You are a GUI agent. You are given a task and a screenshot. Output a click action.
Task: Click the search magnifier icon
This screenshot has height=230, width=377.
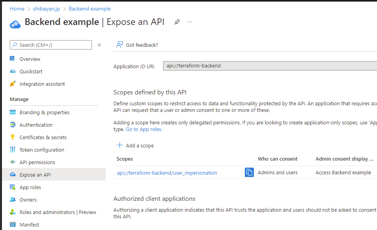15,45
